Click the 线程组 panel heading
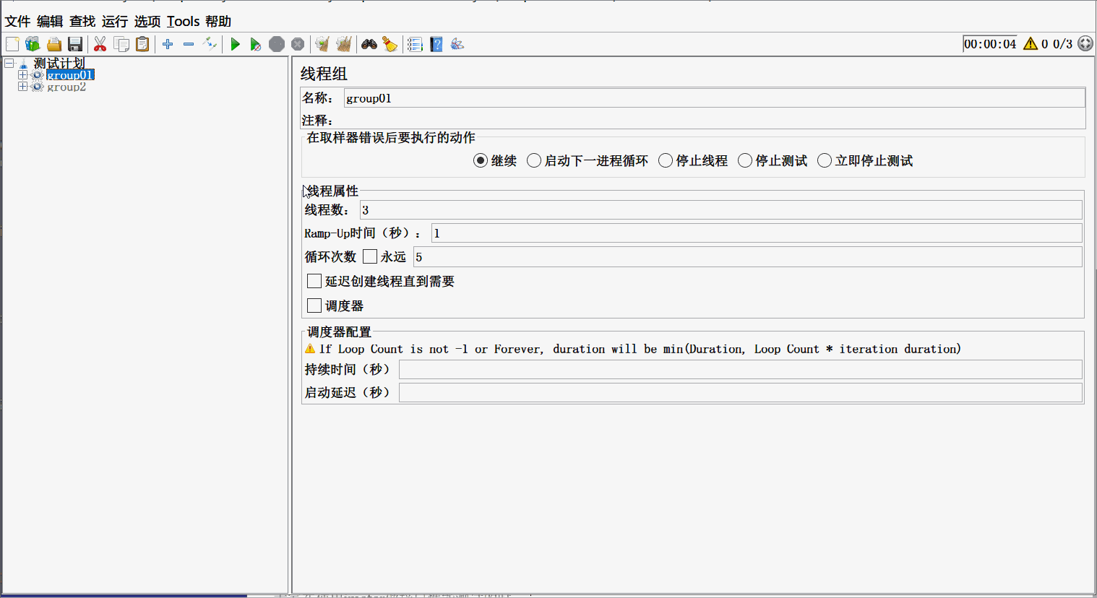1097x598 pixels. (324, 74)
